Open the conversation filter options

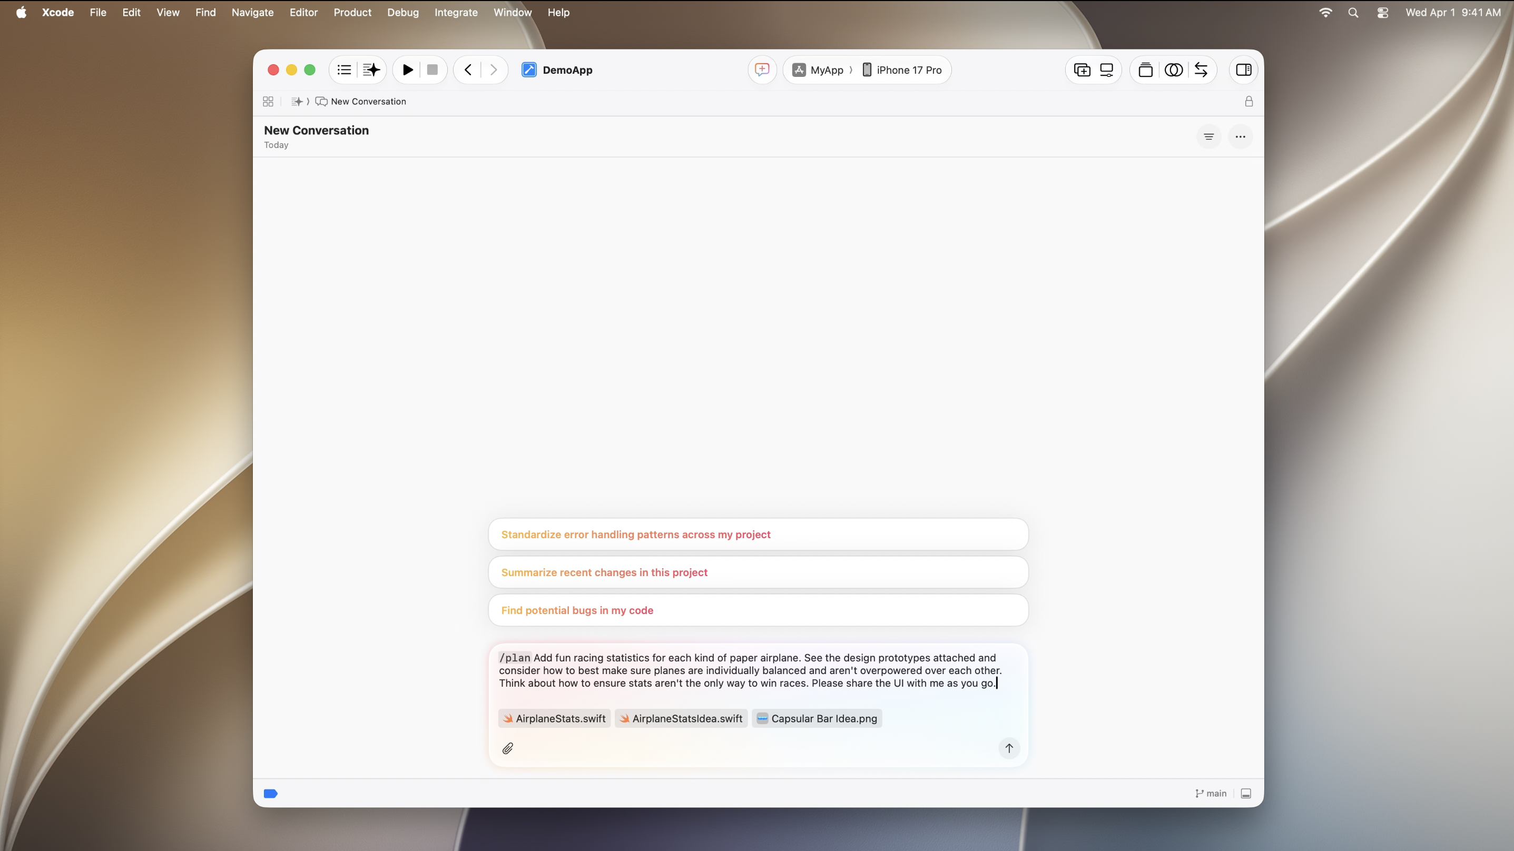pyautogui.click(x=1209, y=137)
